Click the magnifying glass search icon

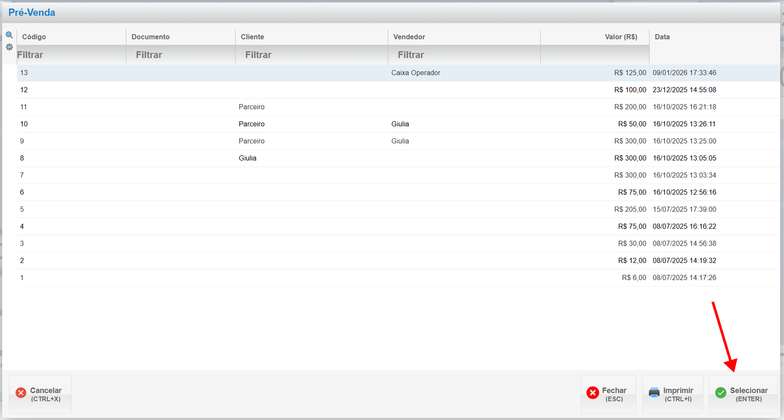9,35
